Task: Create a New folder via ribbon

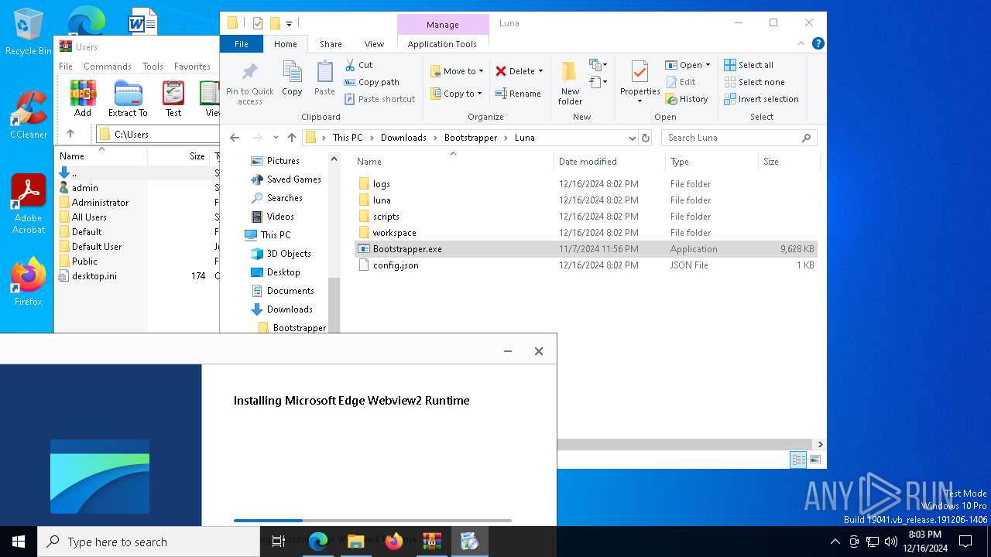Action: [570, 83]
